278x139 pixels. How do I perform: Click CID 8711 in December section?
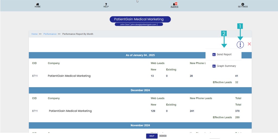pyautogui.click(x=35, y=111)
